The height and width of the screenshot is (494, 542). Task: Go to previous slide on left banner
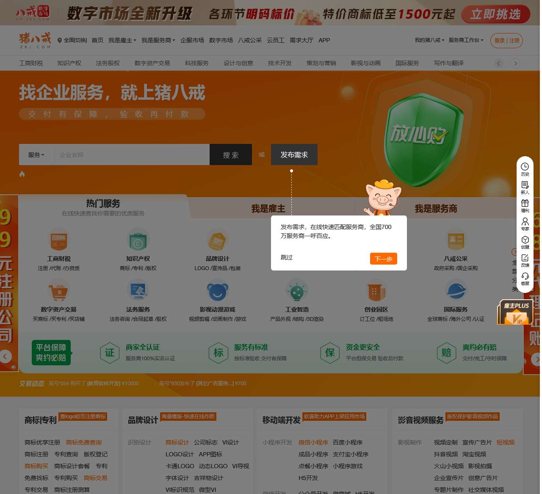click(5, 356)
